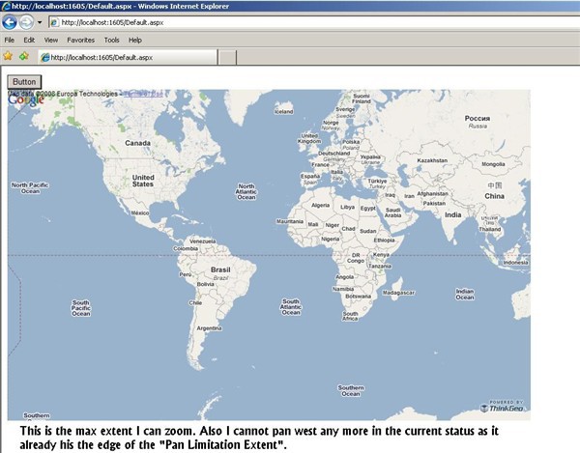This screenshot has width=580, height=453.
Task: Click the Kazakhstan map label
Action: 432,160
